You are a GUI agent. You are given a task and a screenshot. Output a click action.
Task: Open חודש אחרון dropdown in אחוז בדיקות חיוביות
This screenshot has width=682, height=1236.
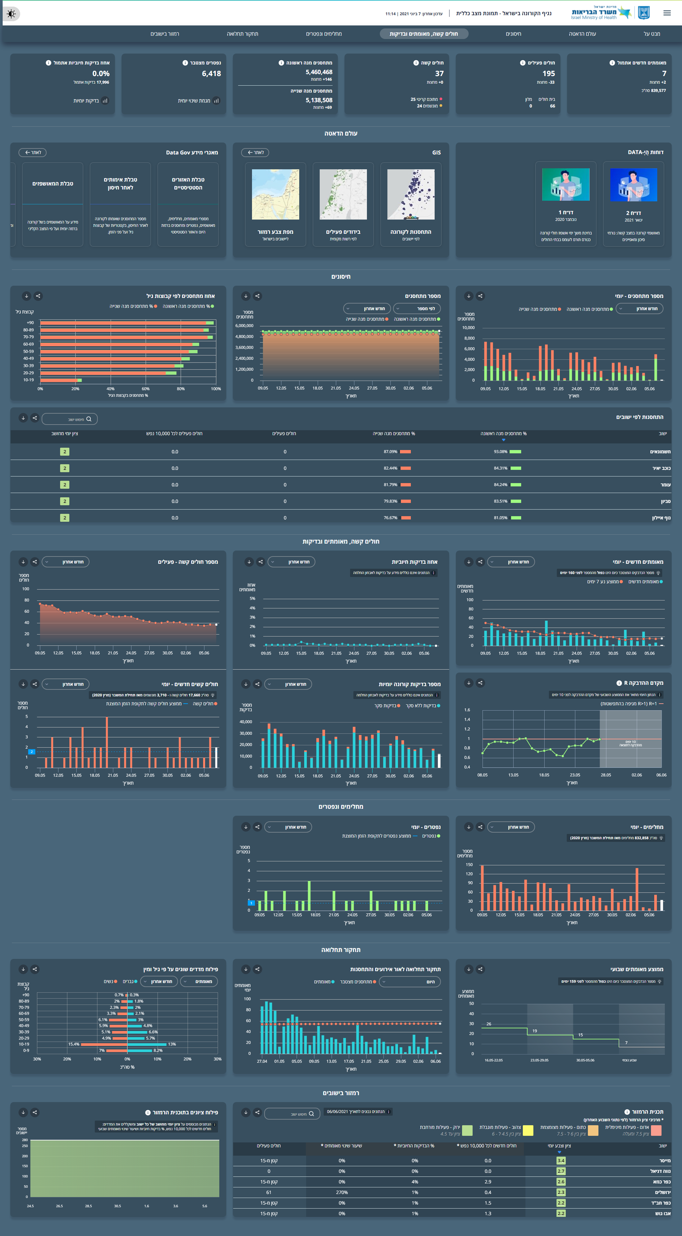(x=291, y=561)
